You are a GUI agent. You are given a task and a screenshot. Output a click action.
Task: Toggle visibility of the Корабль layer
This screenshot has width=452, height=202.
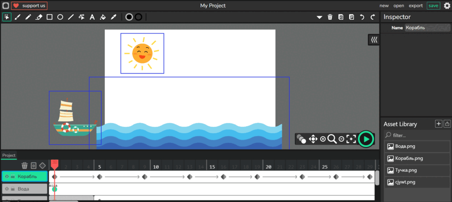(7, 177)
